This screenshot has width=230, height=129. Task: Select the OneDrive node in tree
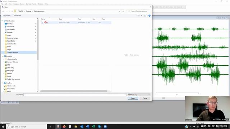9,83
